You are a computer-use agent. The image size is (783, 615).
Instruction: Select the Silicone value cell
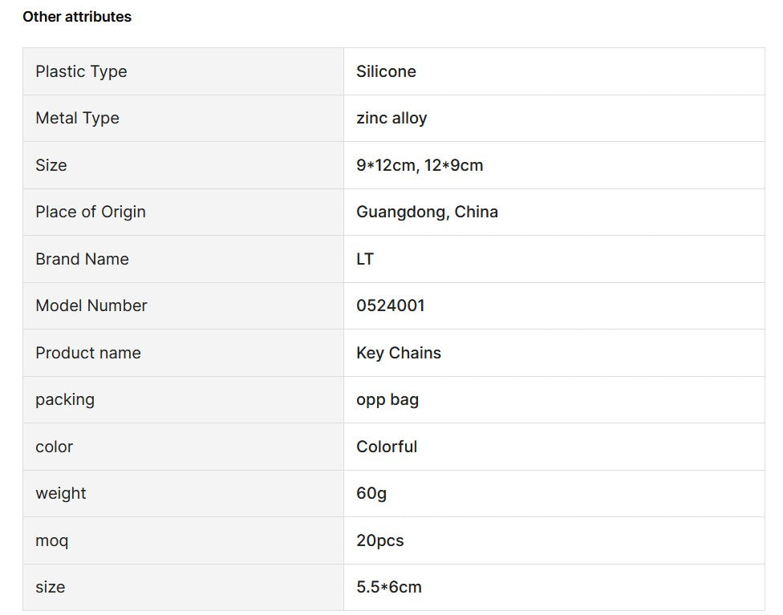click(x=386, y=71)
